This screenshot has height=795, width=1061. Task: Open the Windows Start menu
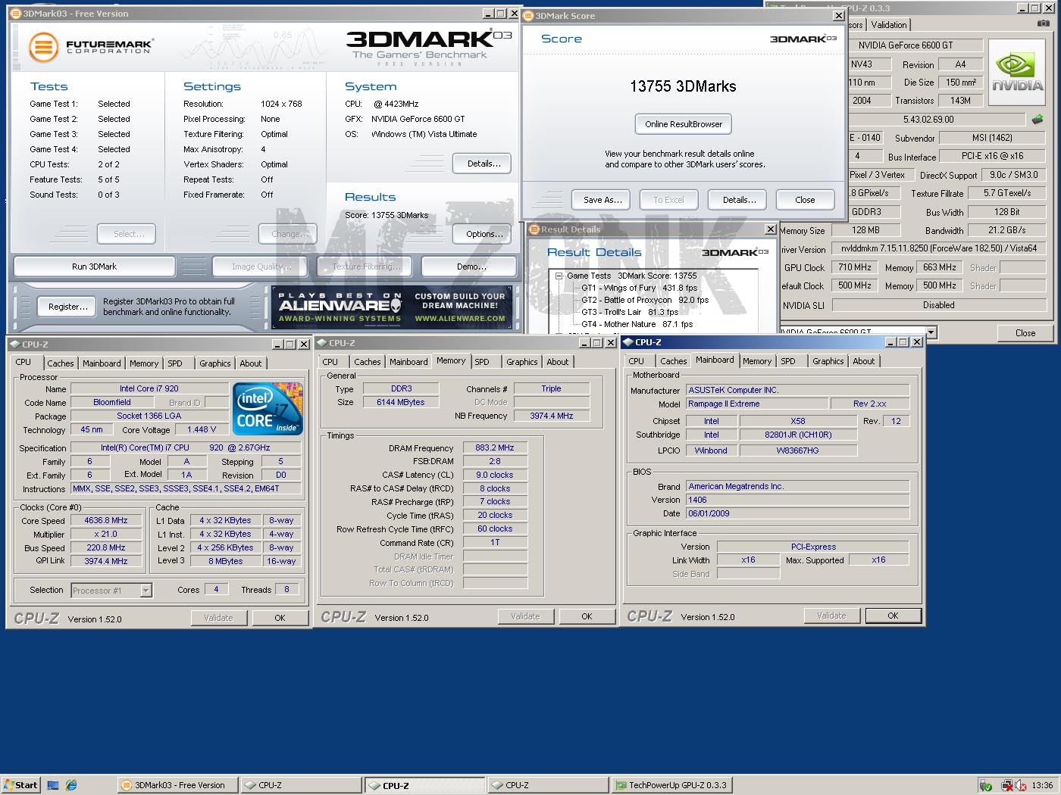click(x=20, y=785)
